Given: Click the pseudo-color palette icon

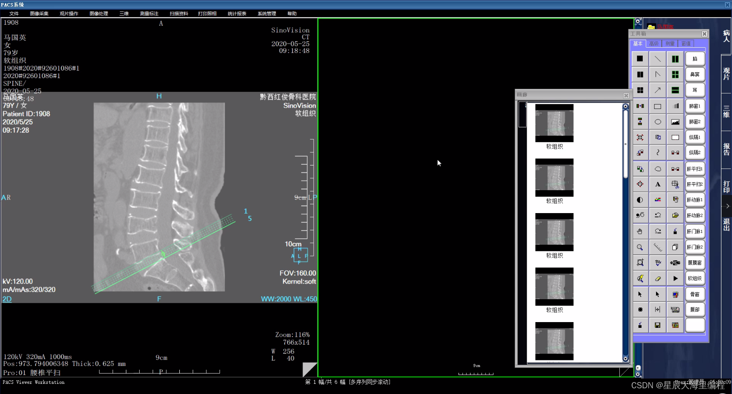Looking at the screenshot, I should pos(657,200).
